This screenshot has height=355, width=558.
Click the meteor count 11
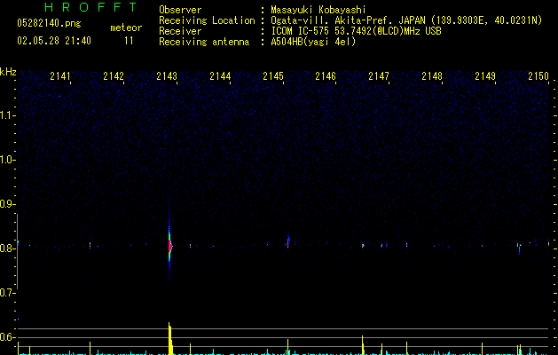tap(129, 41)
